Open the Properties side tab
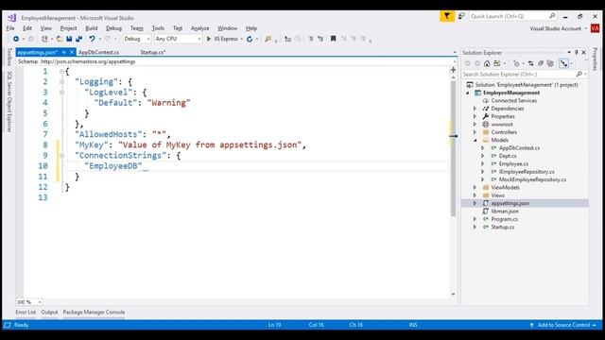 pyautogui.click(x=595, y=59)
